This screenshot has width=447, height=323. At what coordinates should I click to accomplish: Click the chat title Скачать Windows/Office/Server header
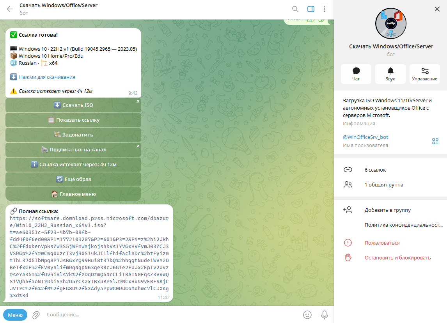[x=59, y=5]
